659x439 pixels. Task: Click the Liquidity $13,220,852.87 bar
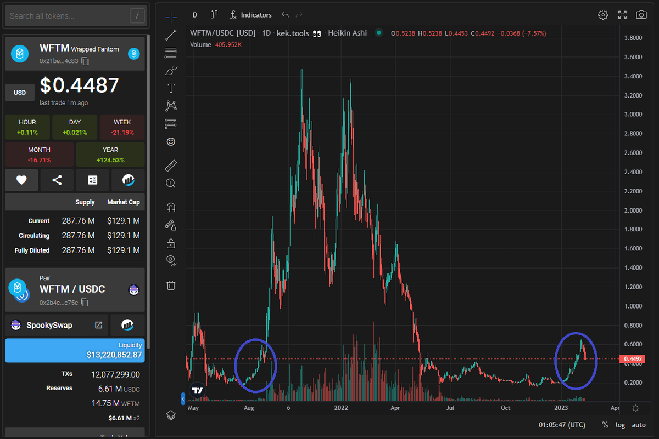[x=75, y=350]
